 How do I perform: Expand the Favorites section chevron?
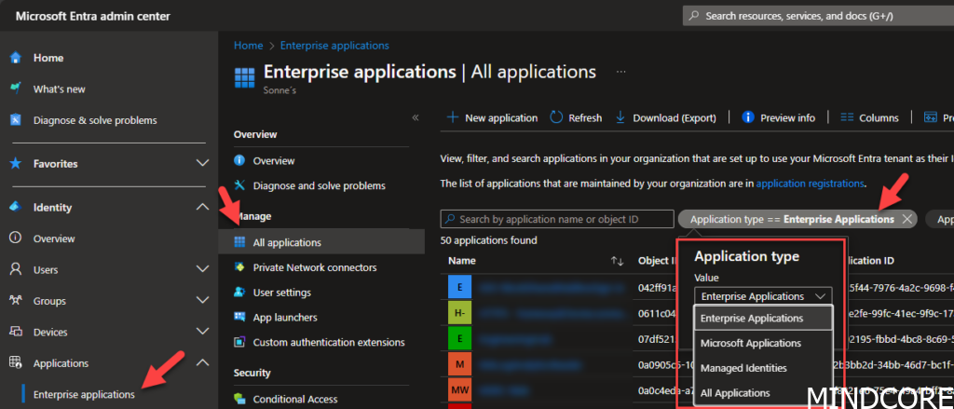point(202,164)
